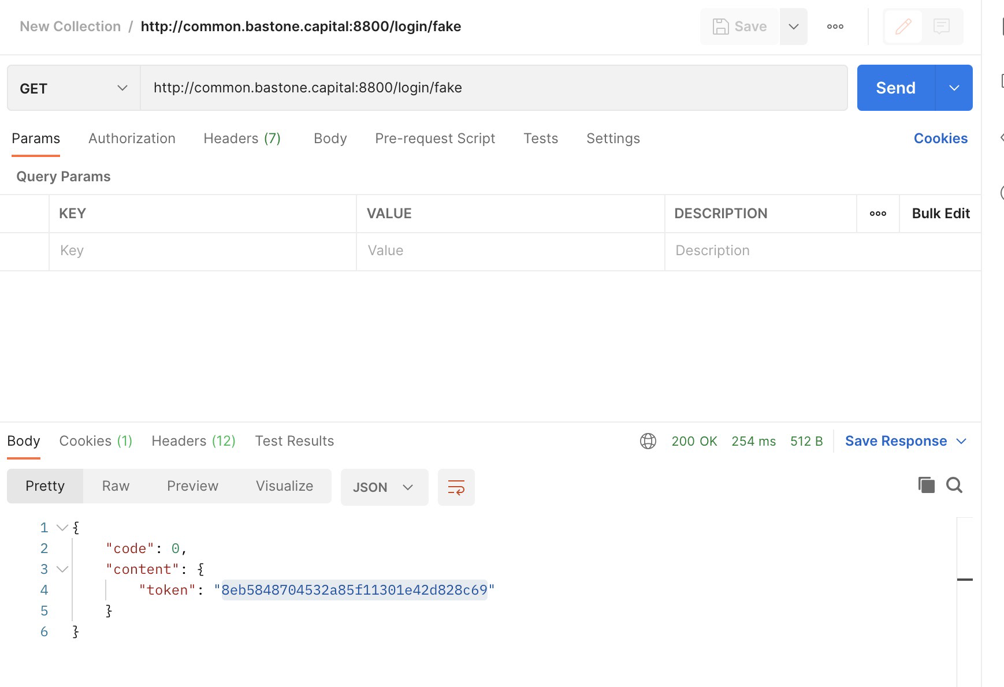Toggle line wrapping in the response viewer
The width and height of the screenshot is (1004, 687).
pyautogui.click(x=456, y=487)
